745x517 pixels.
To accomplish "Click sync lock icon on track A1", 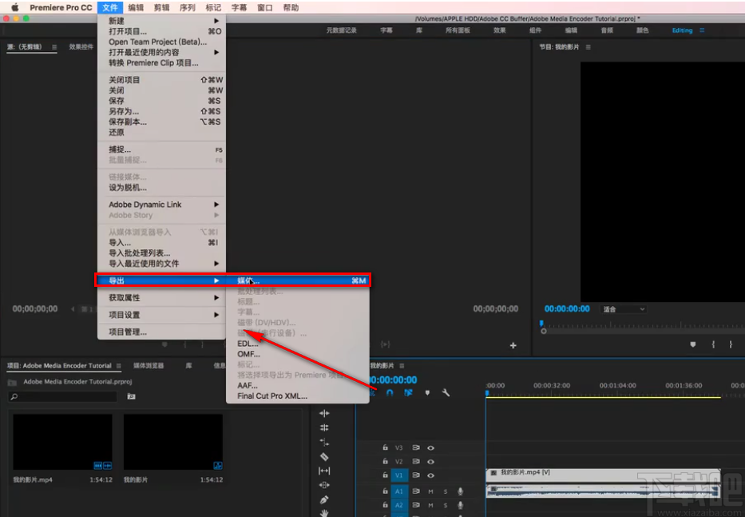I will 416,491.
